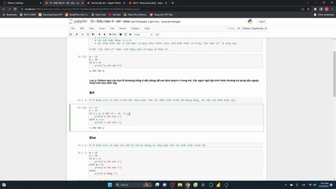Screen dimensions: 336x189
Task: Click the Else heading
Action: [92, 138]
